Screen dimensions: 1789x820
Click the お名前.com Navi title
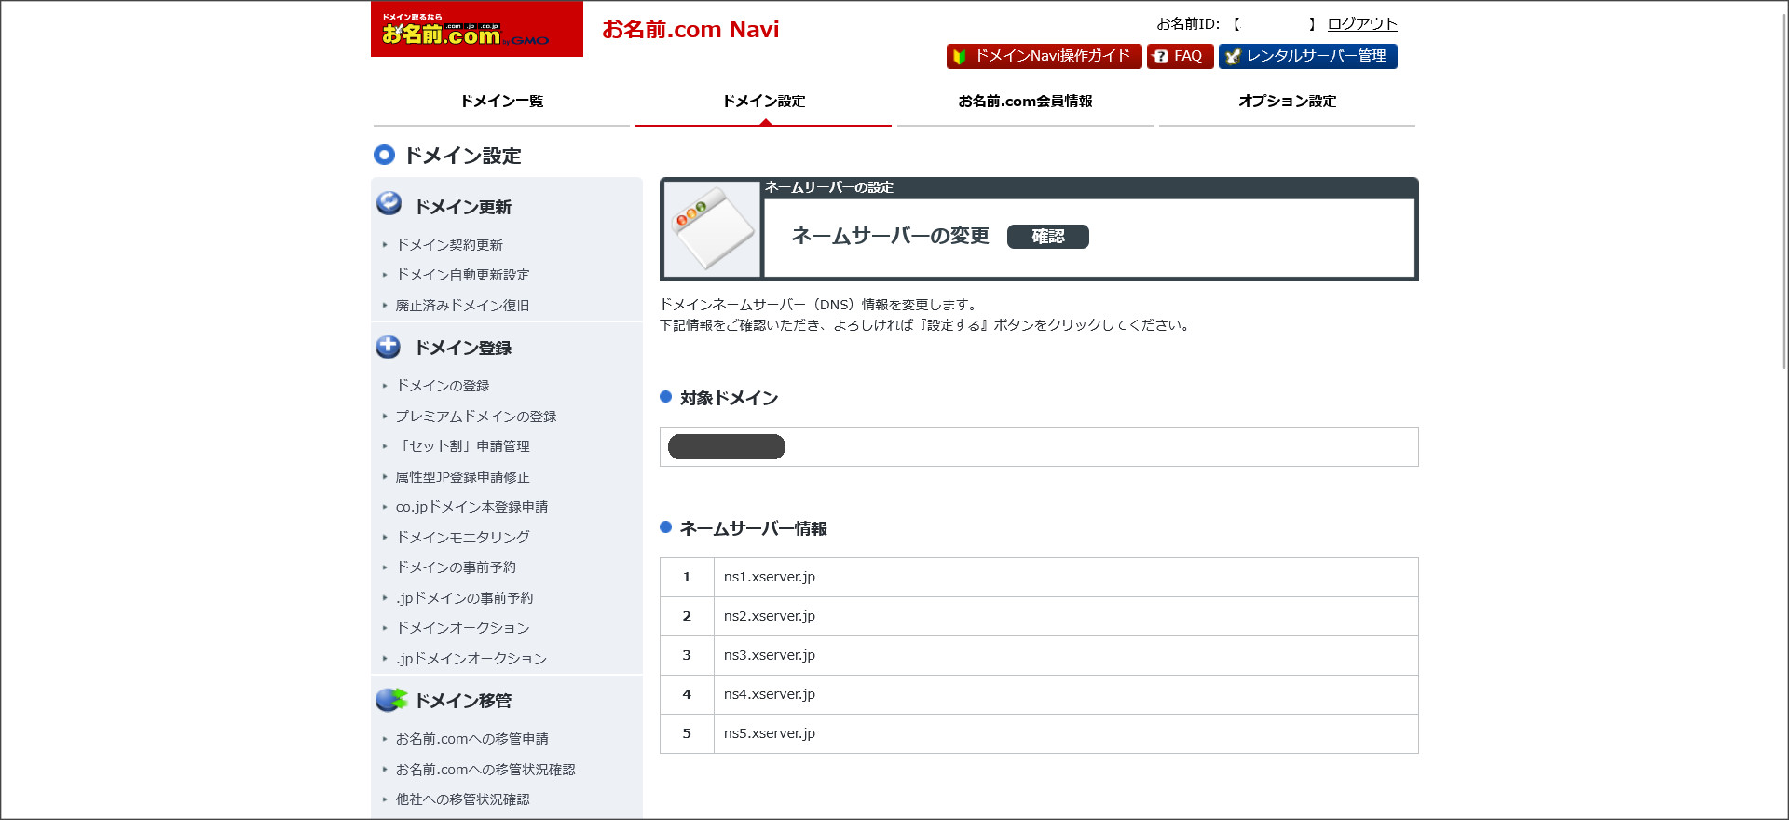(690, 30)
